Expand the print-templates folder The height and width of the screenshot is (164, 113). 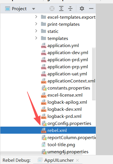click(x=36, y=24)
